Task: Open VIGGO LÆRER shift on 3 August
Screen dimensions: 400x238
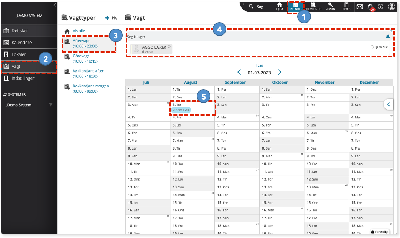Action: point(181,110)
